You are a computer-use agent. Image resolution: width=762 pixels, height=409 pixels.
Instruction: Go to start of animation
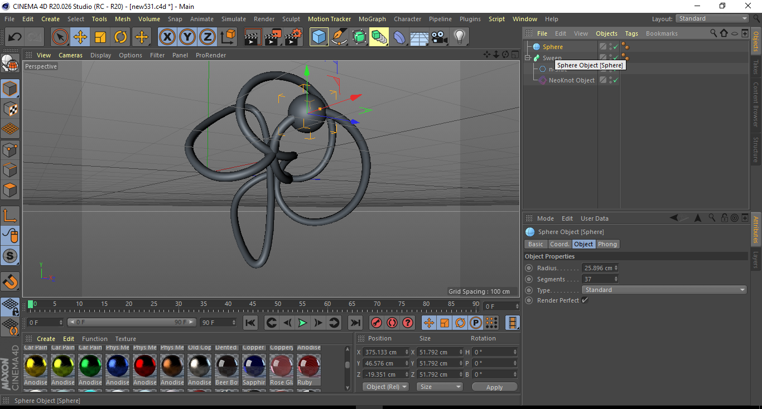pos(250,323)
